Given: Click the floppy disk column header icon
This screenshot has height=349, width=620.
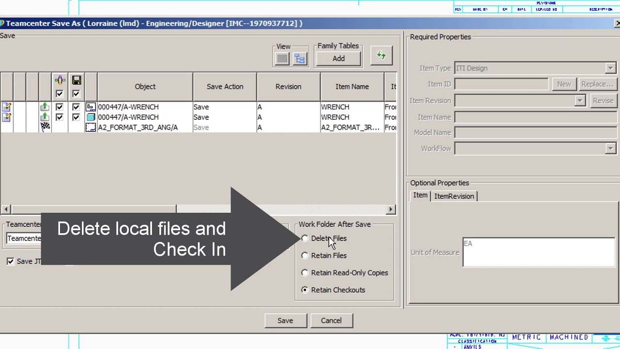Looking at the screenshot, I should (76, 80).
